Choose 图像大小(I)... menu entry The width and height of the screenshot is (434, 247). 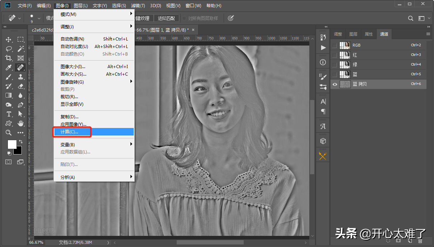click(x=94, y=67)
